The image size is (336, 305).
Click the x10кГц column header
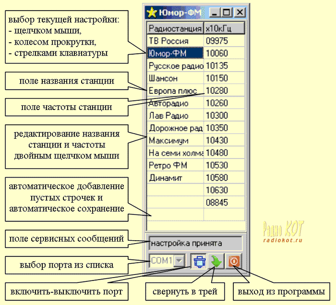[224, 28]
